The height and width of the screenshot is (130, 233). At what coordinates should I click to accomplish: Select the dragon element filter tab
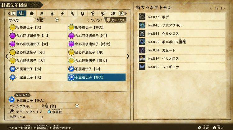point(83,14)
